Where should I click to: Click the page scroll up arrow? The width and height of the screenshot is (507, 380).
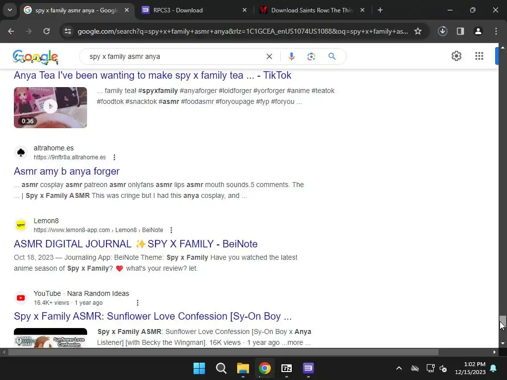(503, 47)
